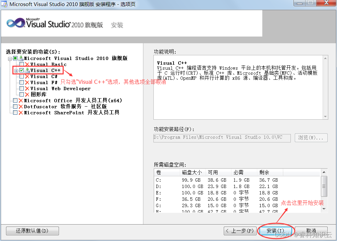The height and width of the screenshot is (241, 337).
Task: Click the install icon beside Microsoft Visual Studio 2010 旗舰版
Action: [x=21, y=58]
